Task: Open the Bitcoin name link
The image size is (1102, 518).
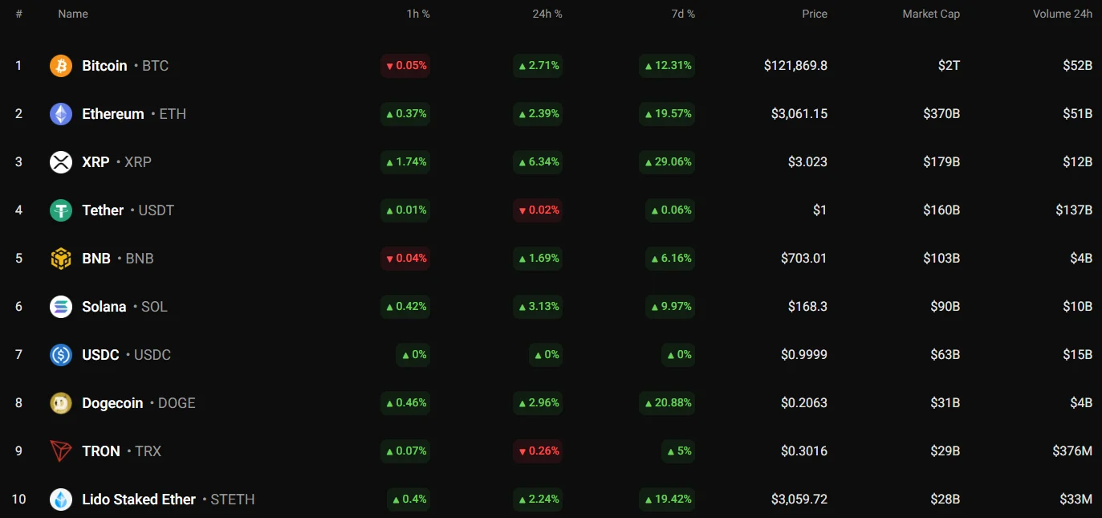Action: pos(104,66)
